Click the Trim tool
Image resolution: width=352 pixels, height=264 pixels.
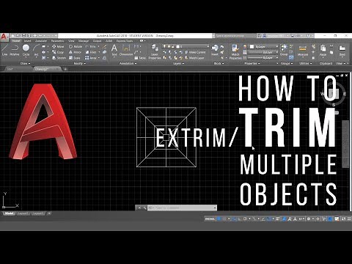click(91, 46)
